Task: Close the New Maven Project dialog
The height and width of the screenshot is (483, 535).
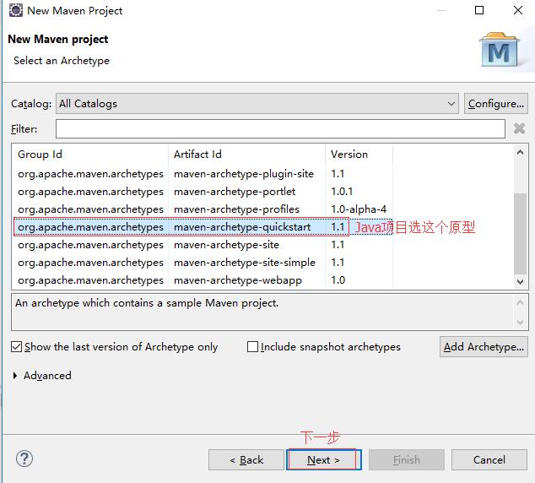Action: coord(517,10)
